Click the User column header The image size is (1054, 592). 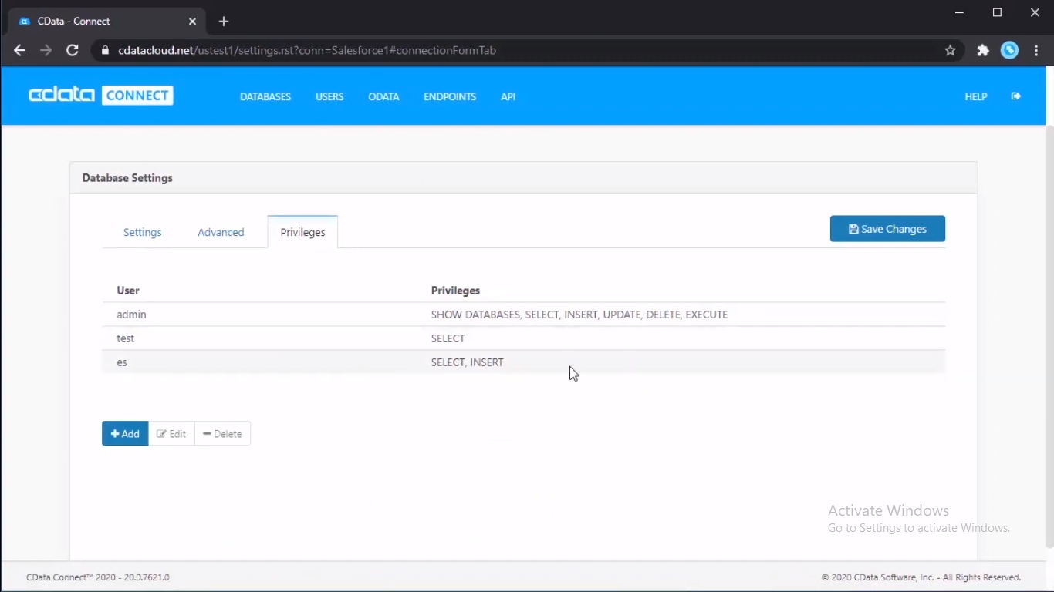coord(128,291)
